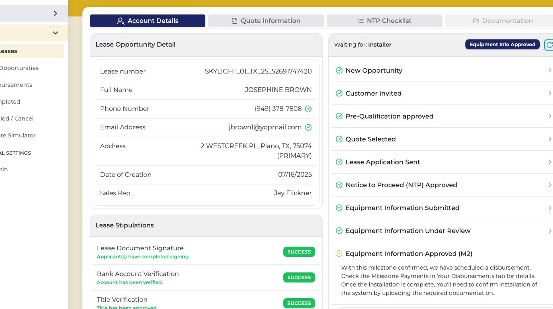This screenshot has width=553, height=309.
Task: Expand the Notice to Proceed (NTP) Approved chevron
Action: [x=550, y=185]
